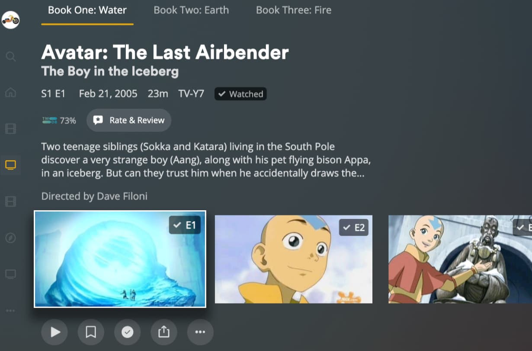Toggle watched status with checkmark circle button
This screenshot has width=532, height=351.
click(127, 332)
